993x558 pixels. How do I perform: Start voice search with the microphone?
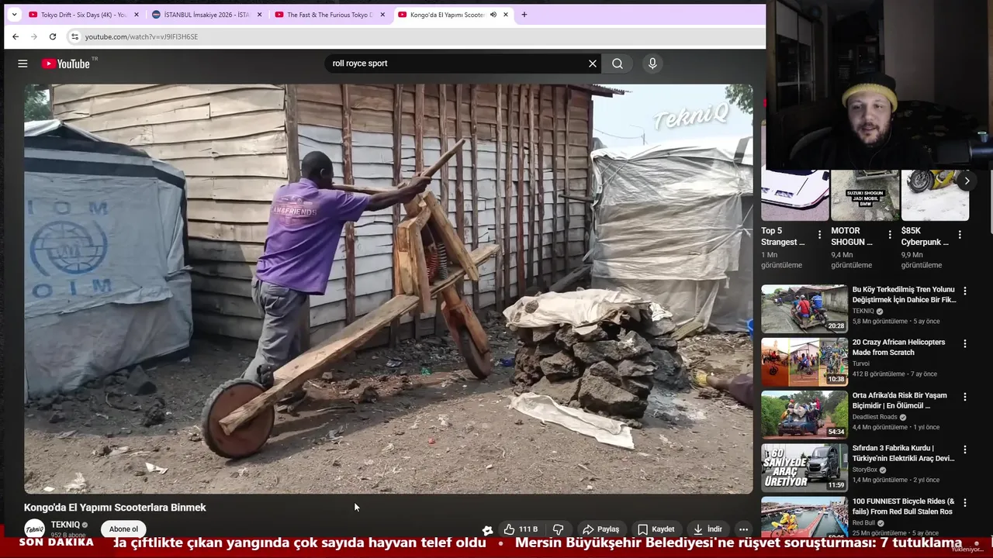click(x=652, y=64)
